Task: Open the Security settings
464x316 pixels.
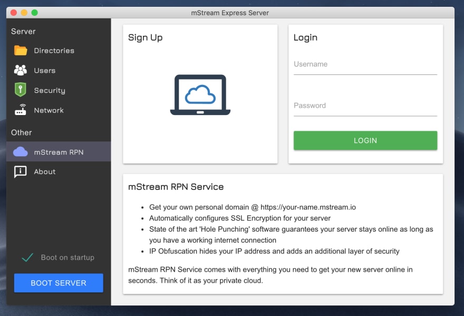Action: tap(59, 90)
